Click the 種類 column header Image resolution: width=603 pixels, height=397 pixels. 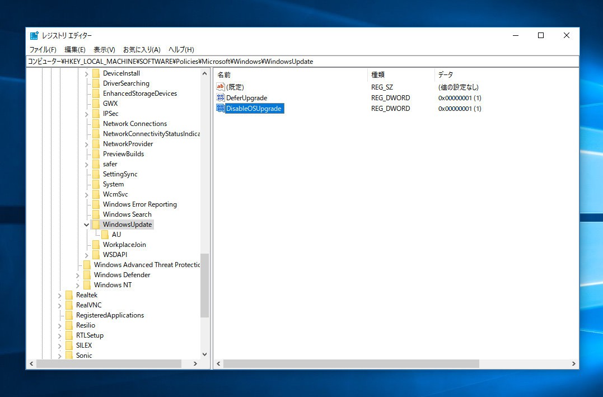click(x=378, y=74)
